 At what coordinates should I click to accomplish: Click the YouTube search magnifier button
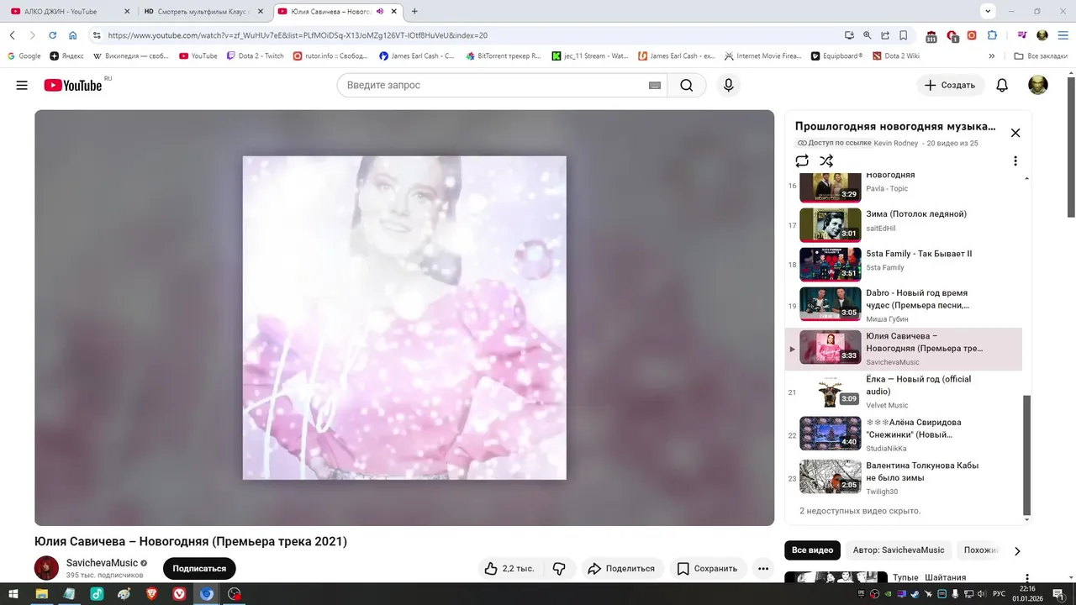click(687, 85)
